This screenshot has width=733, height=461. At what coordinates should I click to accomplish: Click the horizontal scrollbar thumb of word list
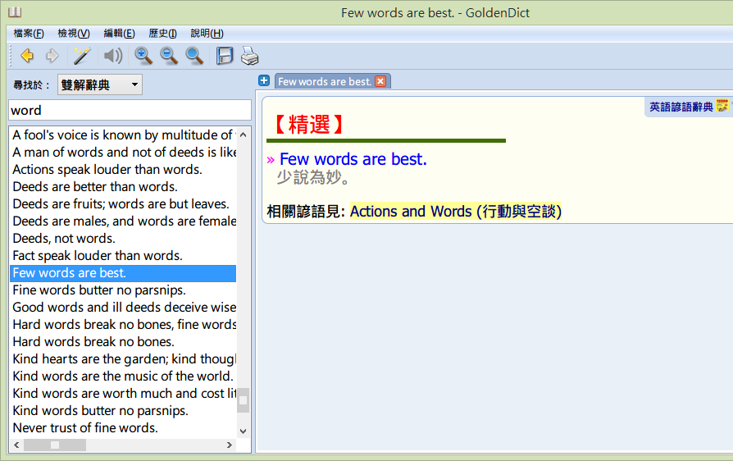(55, 445)
